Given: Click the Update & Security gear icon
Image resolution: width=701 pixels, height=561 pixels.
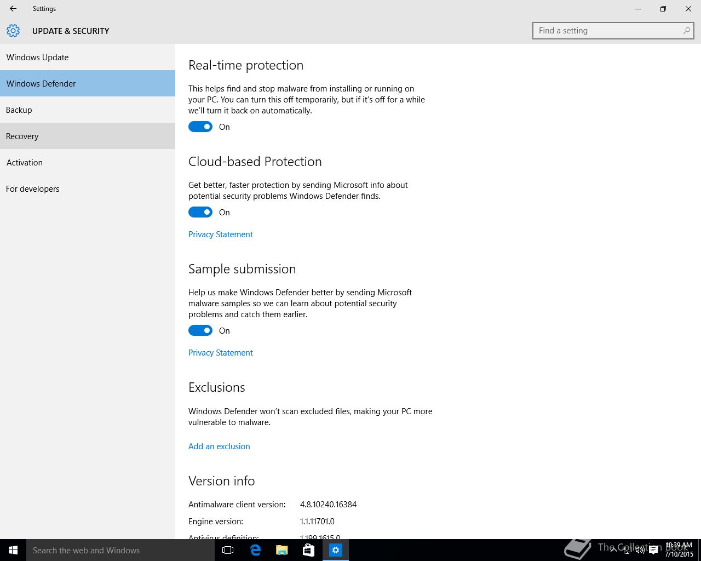Looking at the screenshot, I should click(13, 31).
